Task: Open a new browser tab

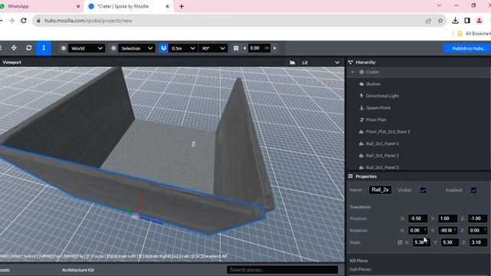Action: pyautogui.click(x=181, y=6)
